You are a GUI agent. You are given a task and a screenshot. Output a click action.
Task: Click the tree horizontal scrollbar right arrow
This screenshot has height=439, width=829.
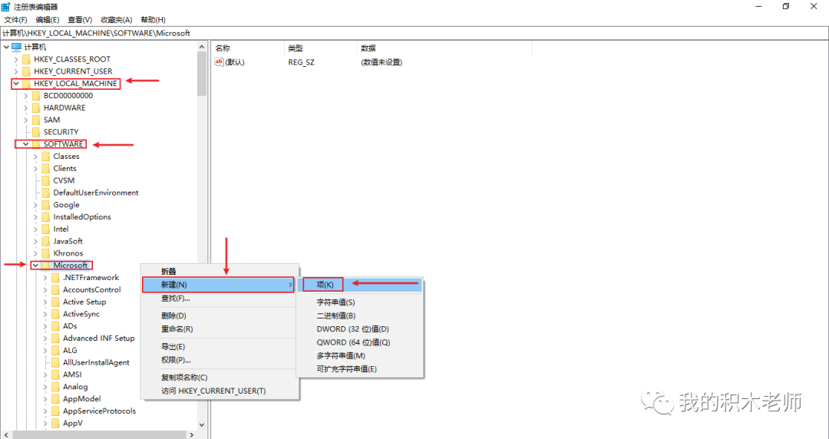[x=191, y=434]
